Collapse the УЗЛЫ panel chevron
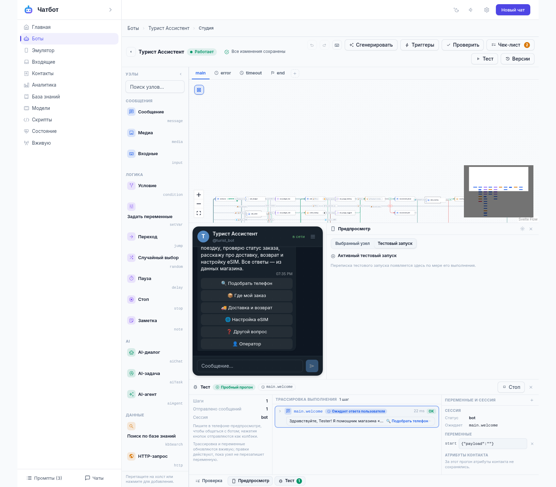The height and width of the screenshot is (487, 556). coord(181,74)
